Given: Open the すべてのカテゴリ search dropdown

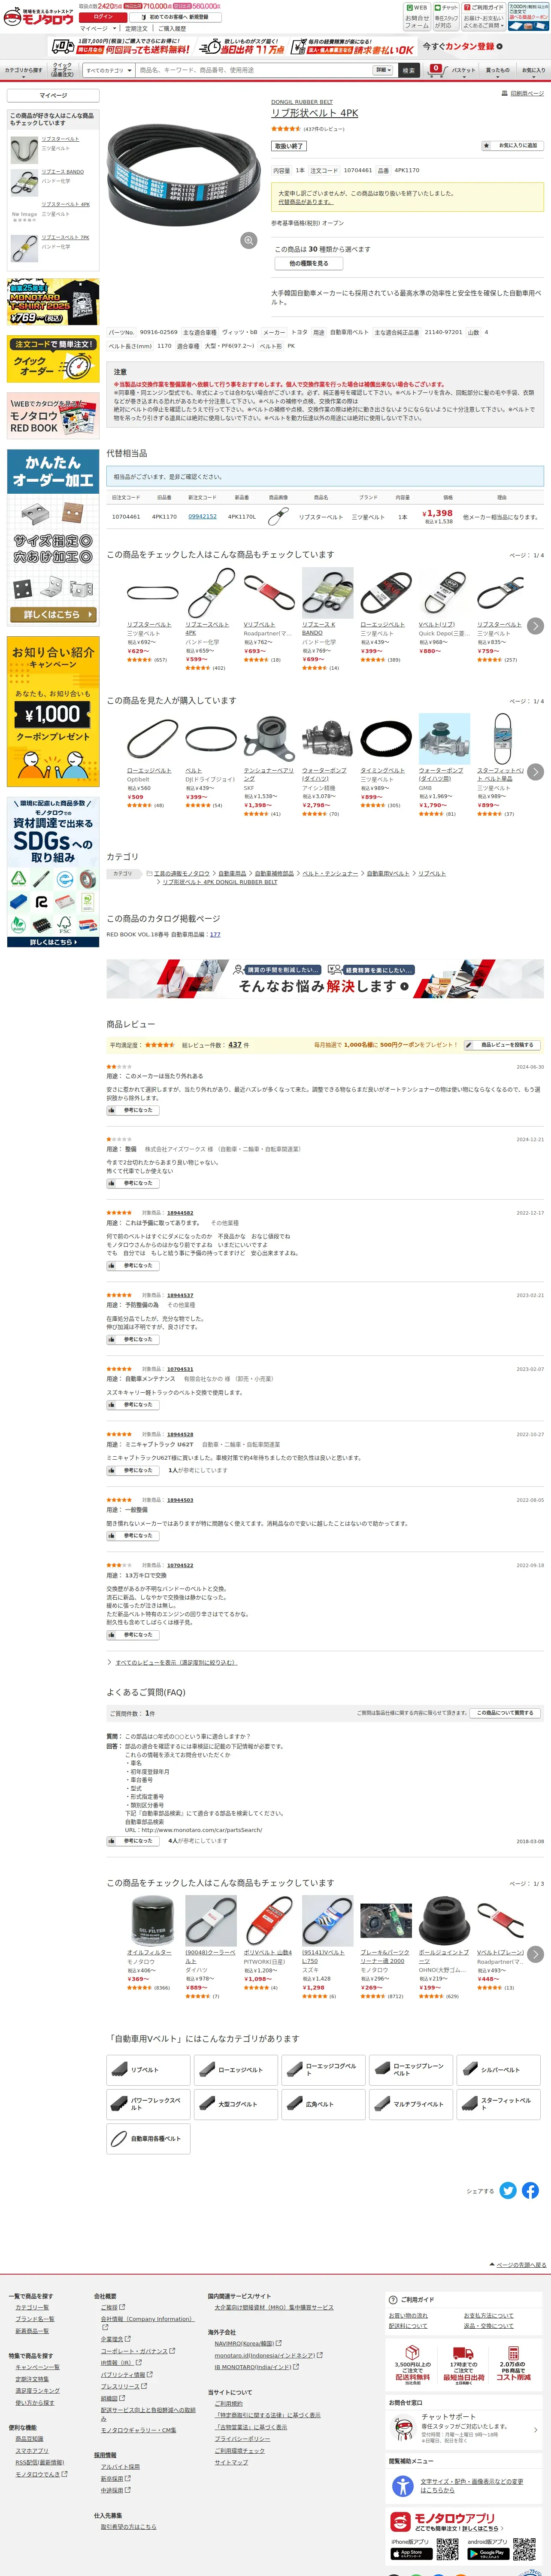Looking at the screenshot, I should [108, 70].
